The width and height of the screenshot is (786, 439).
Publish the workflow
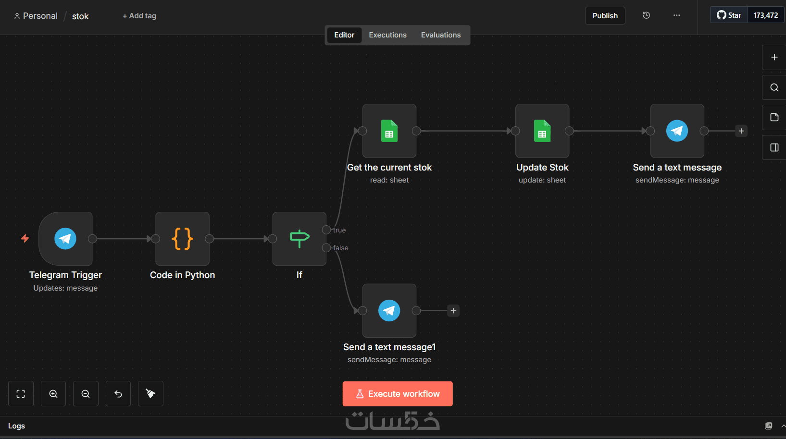coord(605,15)
